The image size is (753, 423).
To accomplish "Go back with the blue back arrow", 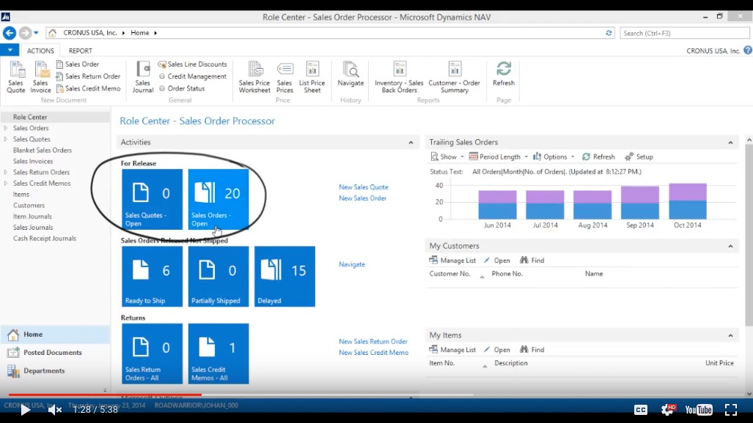I will (9, 33).
